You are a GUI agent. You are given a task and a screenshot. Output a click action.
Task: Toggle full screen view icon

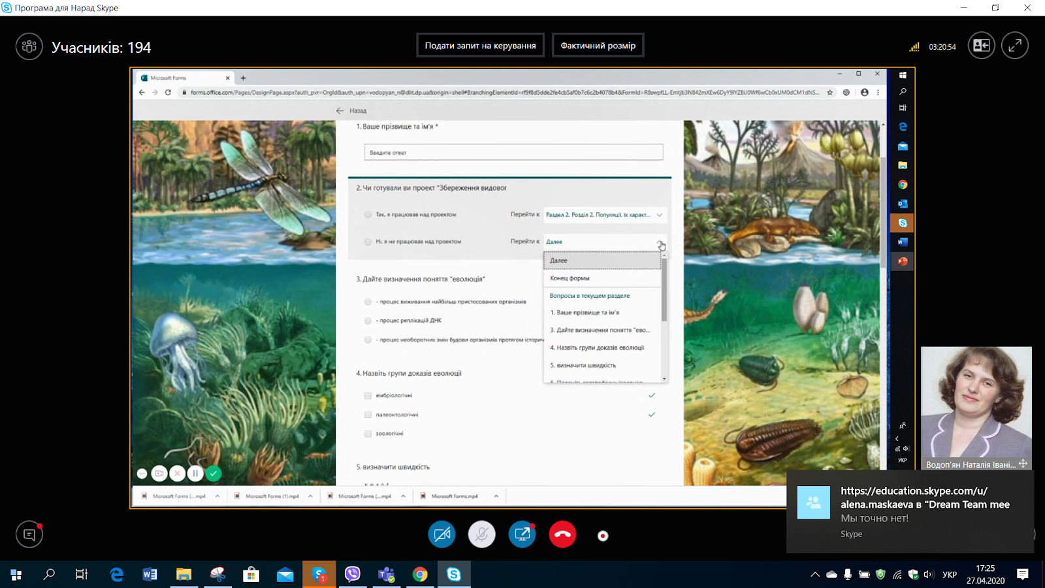tap(1015, 46)
